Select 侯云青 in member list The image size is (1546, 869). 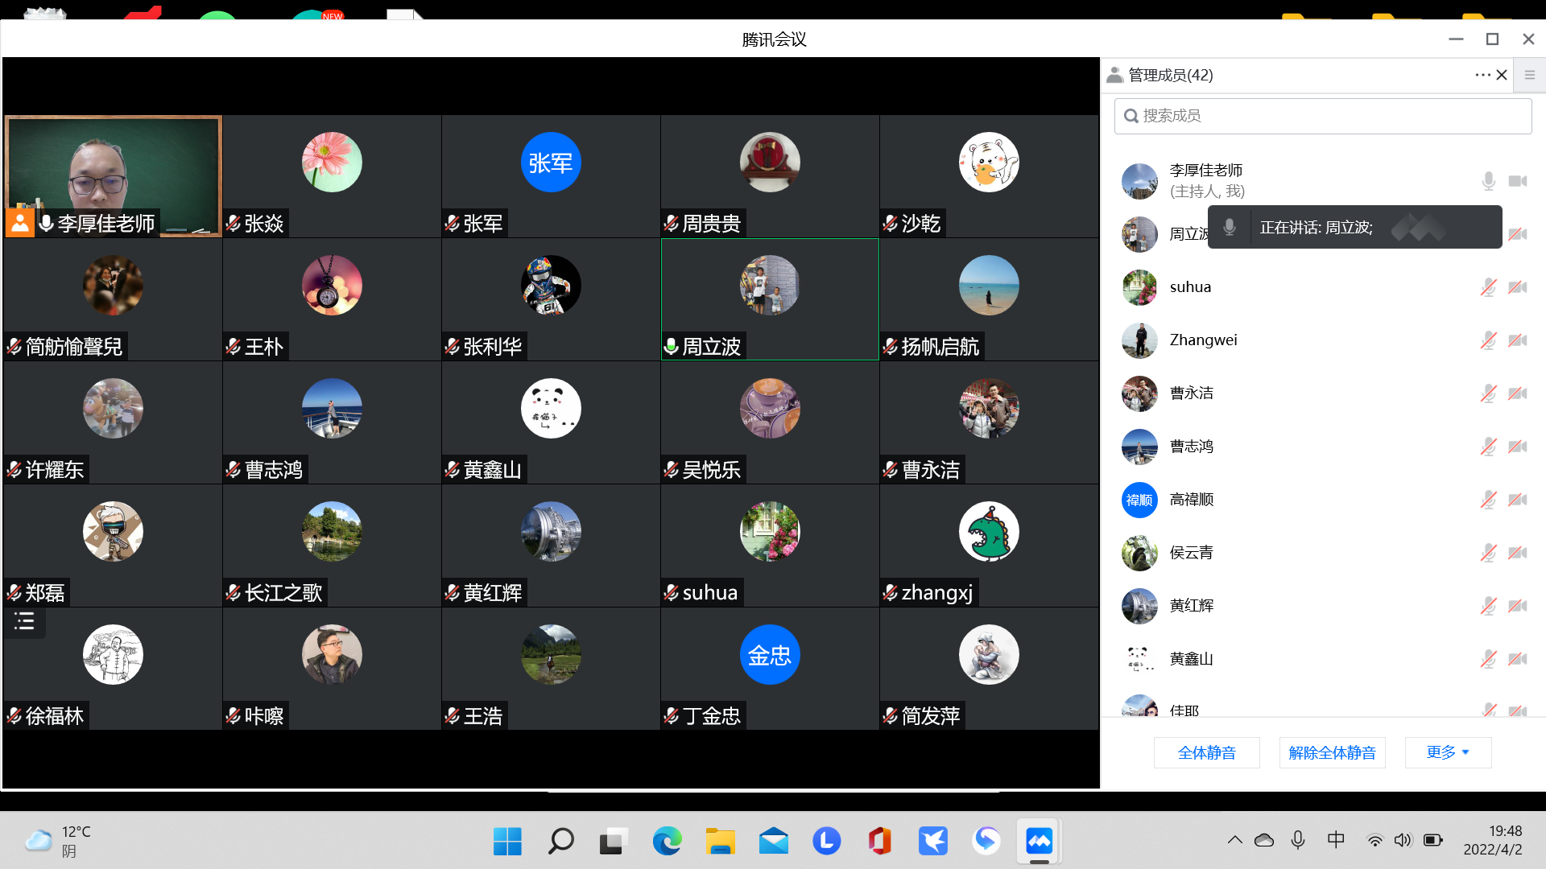[x=1323, y=553]
